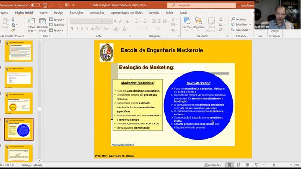
Task: Click the numbered list icon
Action: [x=144, y=21]
